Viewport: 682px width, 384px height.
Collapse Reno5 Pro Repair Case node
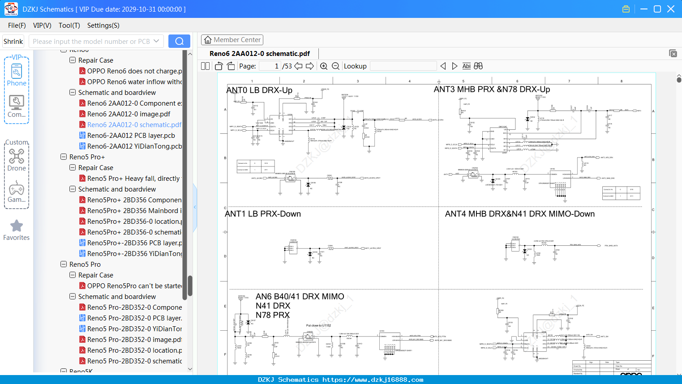pyautogui.click(x=73, y=275)
